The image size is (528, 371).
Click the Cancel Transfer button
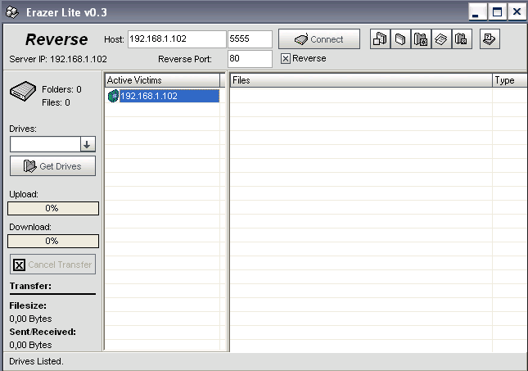pos(53,265)
